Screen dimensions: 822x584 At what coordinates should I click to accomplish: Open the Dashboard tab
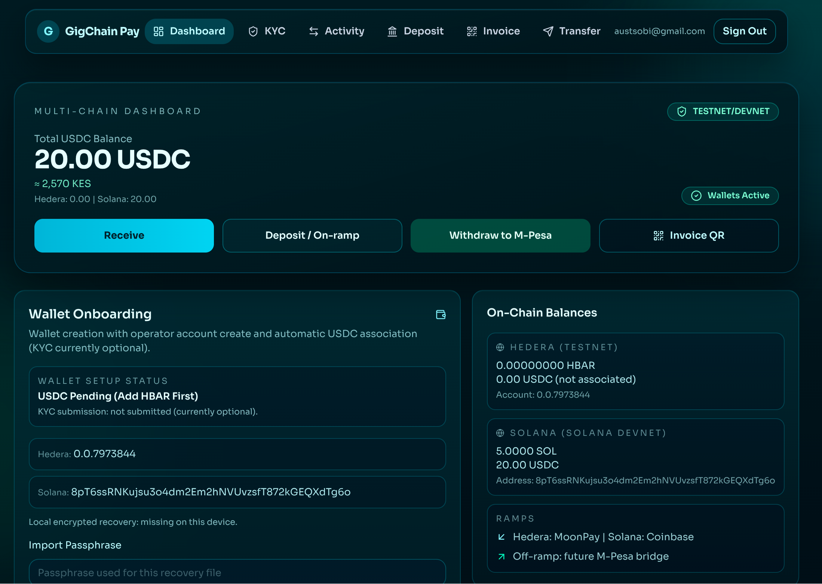(189, 31)
